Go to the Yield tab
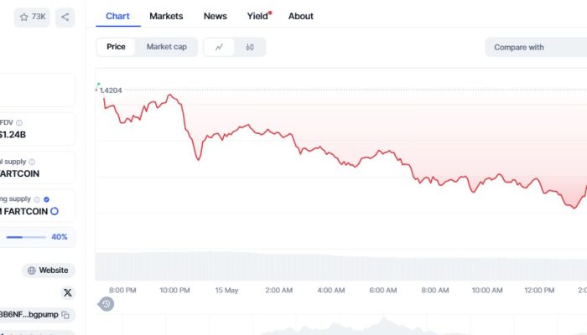The image size is (587, 335). click(258, 16)
